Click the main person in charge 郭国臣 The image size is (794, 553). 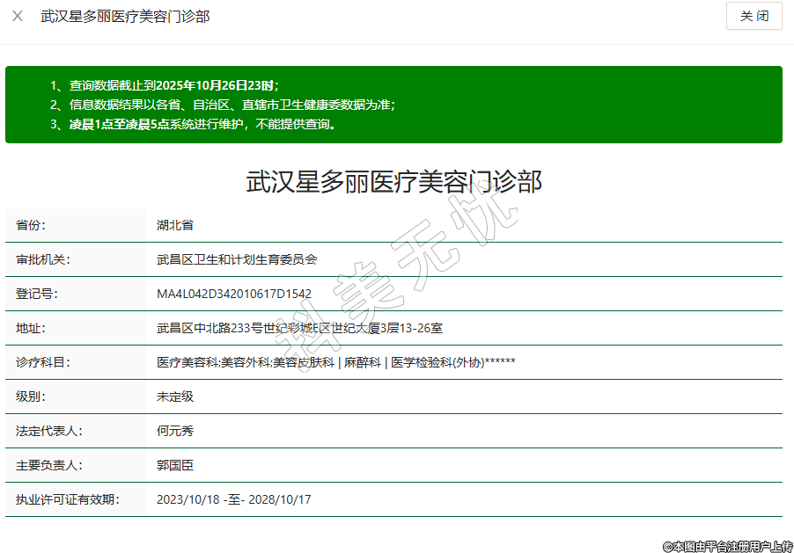(174, 465)
